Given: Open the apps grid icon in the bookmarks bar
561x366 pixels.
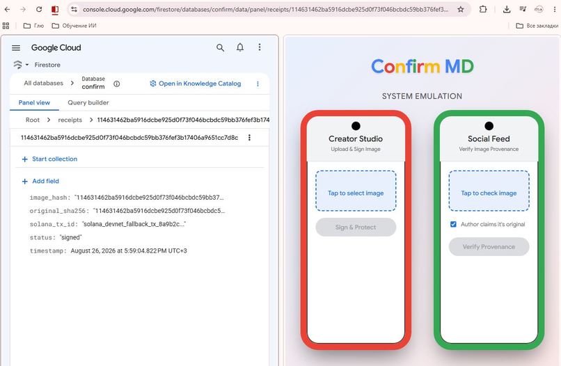Looking at the screenshot, I should tap(6, 26).
